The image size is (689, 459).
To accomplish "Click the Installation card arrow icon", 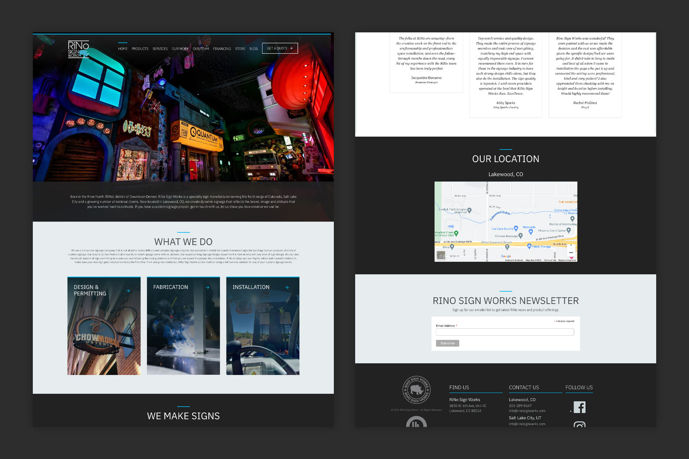I will pyautogui.click(x=287, y=287).
